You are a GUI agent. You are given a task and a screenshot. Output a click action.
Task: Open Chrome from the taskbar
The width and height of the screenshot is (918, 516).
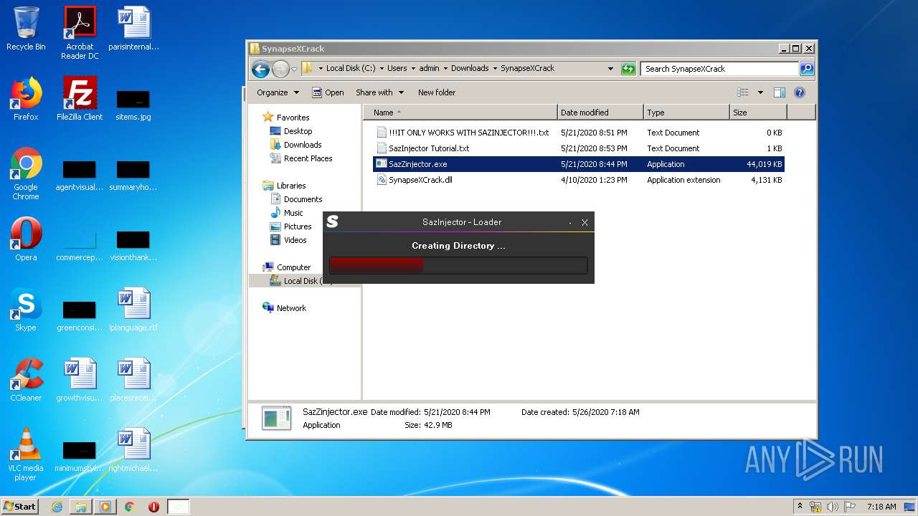[x=129, y=507]
